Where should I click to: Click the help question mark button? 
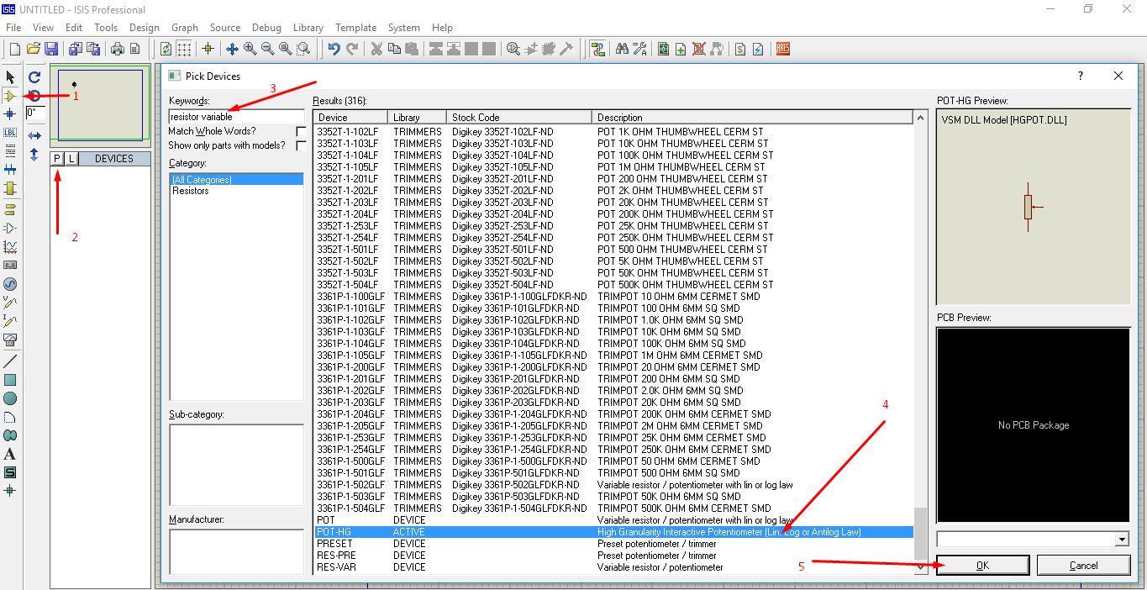point(1081,76)
